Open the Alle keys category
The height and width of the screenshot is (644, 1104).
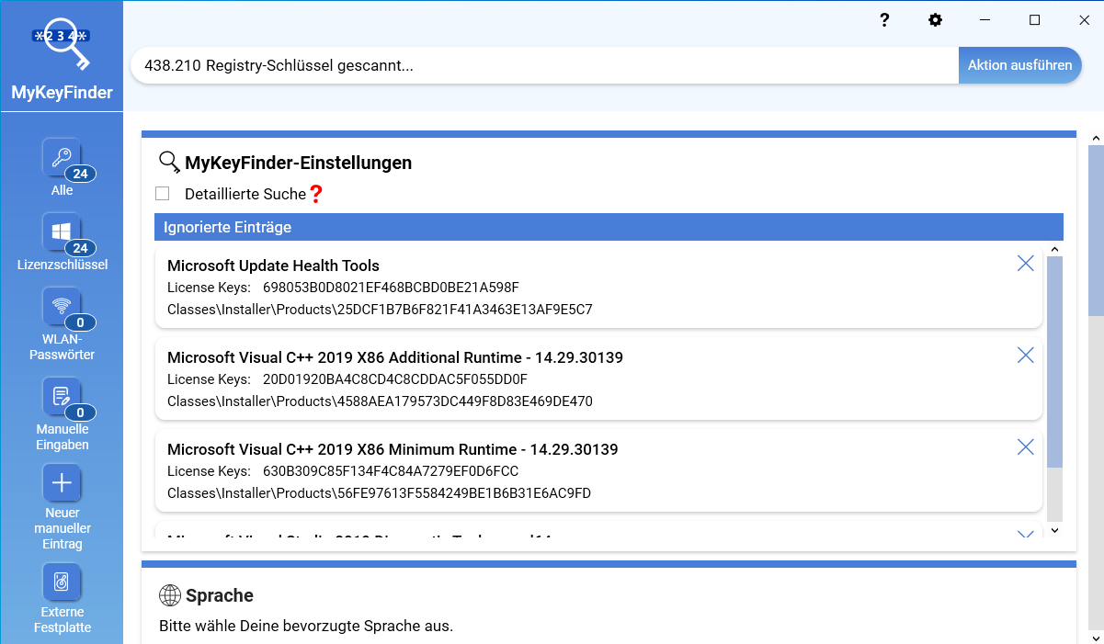tap(62, 158)
